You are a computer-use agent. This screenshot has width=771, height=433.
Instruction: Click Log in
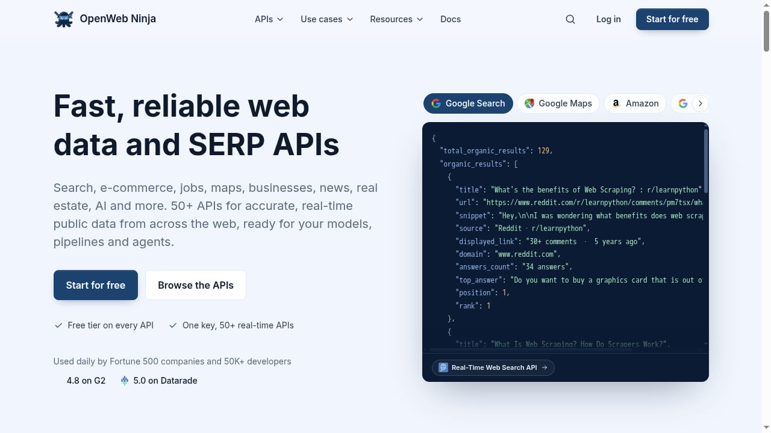[x=608, y=19]
